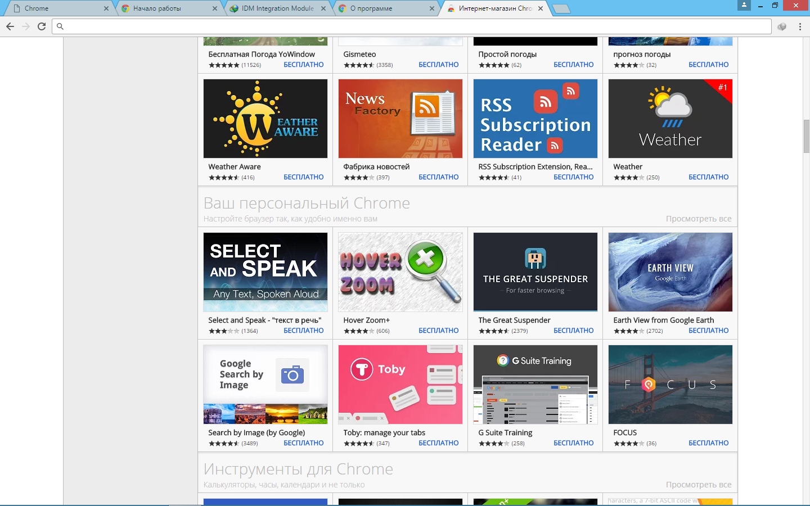Switch to the О программе tab
Screen dimensions: 810x506
point(385,8)
